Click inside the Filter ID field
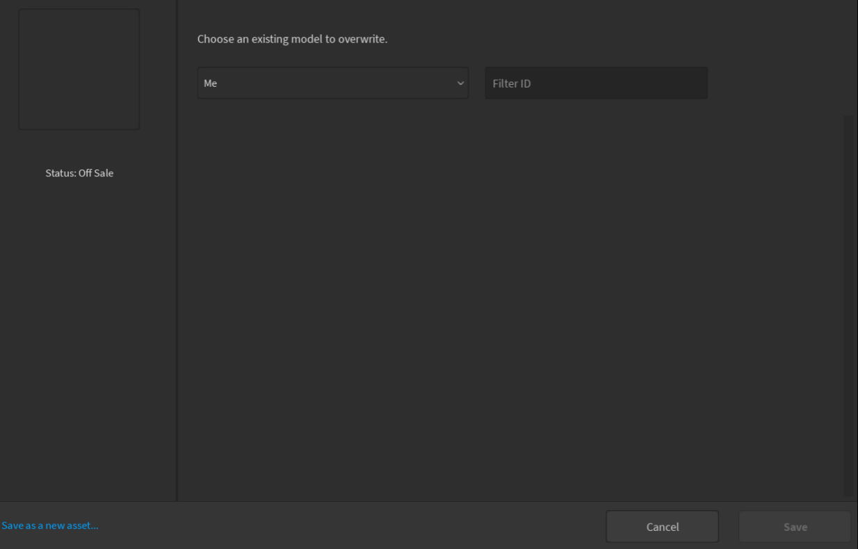The image size is (858, 549). point(596,83)
